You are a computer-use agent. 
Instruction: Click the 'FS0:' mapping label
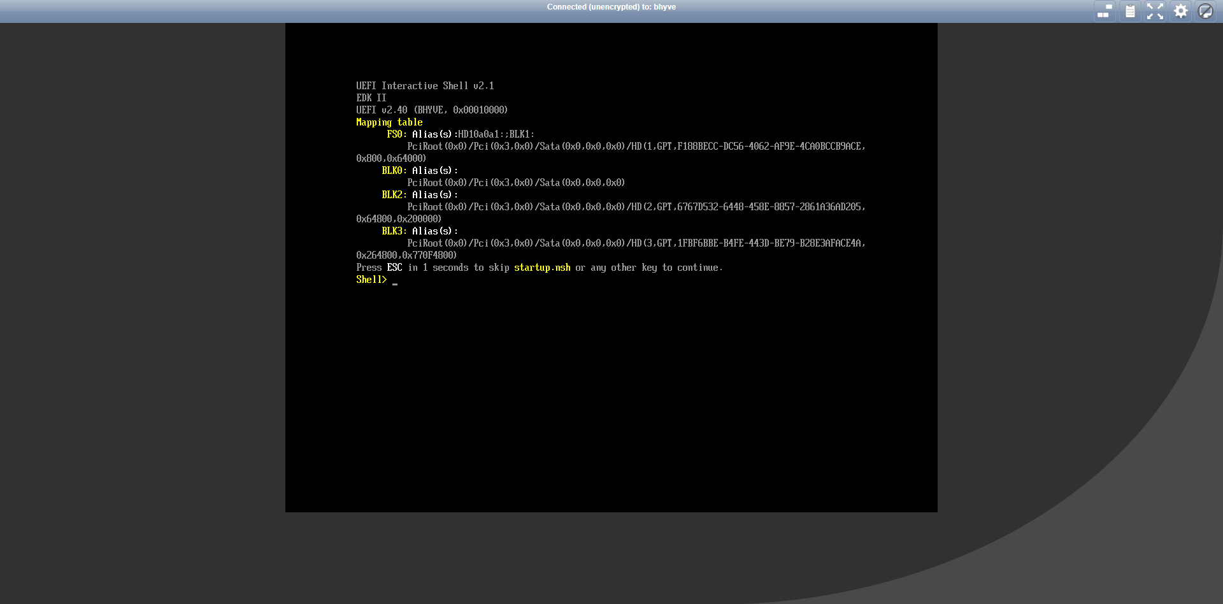pyautogui.click(x=397, y=134)
